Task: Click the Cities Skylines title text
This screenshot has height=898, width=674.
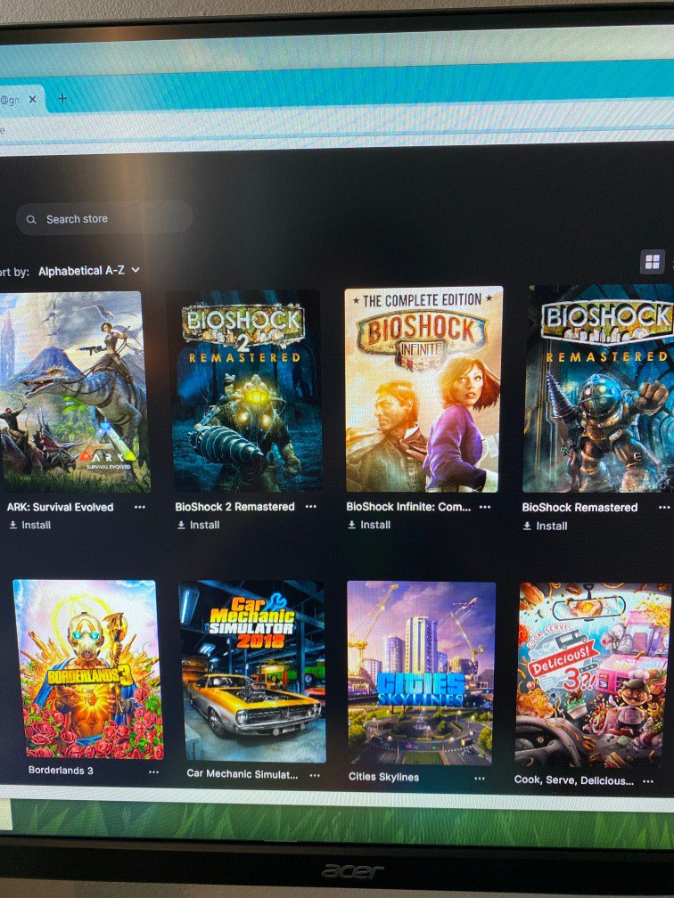Action: point(383,777)
